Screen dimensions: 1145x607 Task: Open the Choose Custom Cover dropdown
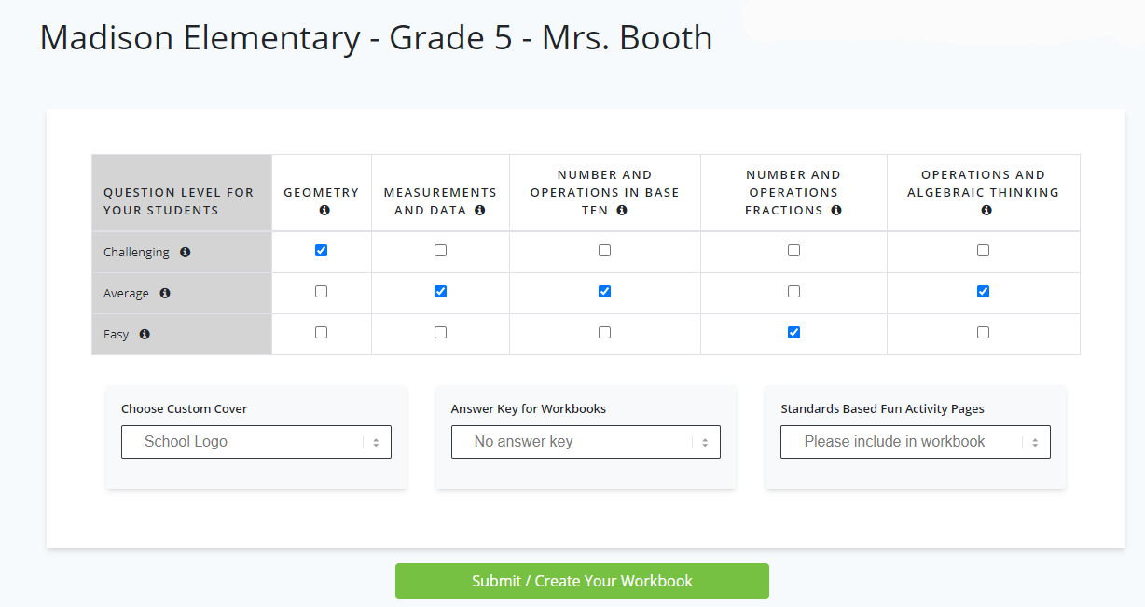[256, 442]
